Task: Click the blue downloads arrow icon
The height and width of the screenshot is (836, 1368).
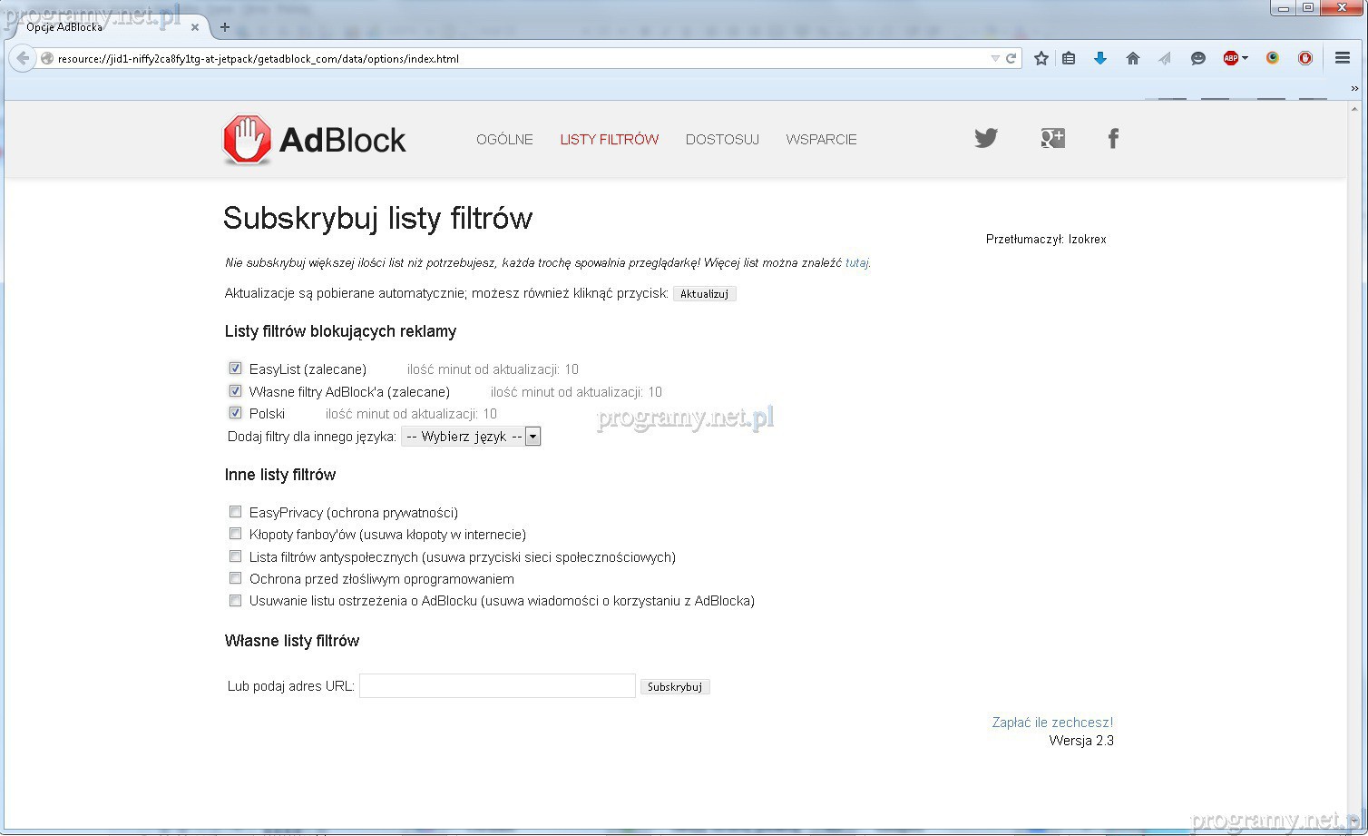Action: [1100, 58]
